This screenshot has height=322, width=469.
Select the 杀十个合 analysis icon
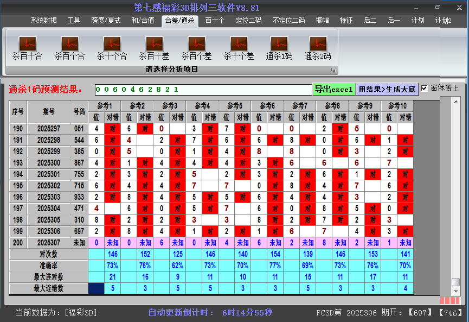(111, 46)
